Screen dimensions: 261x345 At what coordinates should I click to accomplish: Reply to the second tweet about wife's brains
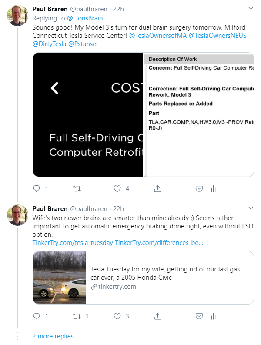(37, 316)
